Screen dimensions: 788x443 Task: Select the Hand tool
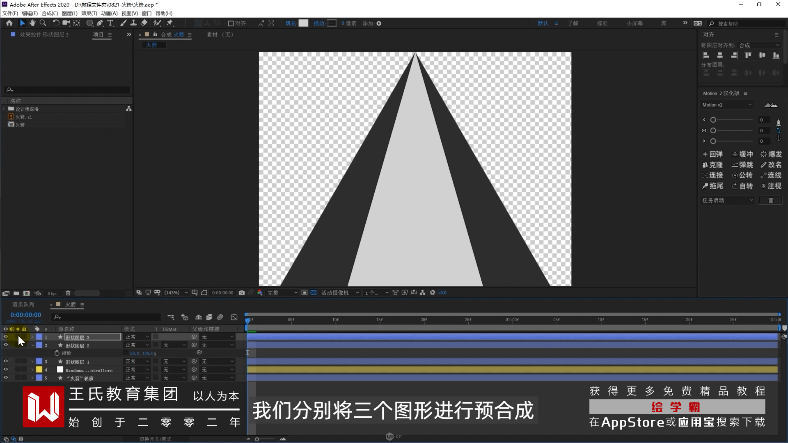(32, 23)
